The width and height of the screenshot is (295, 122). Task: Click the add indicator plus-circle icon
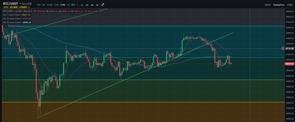[97, 5]
